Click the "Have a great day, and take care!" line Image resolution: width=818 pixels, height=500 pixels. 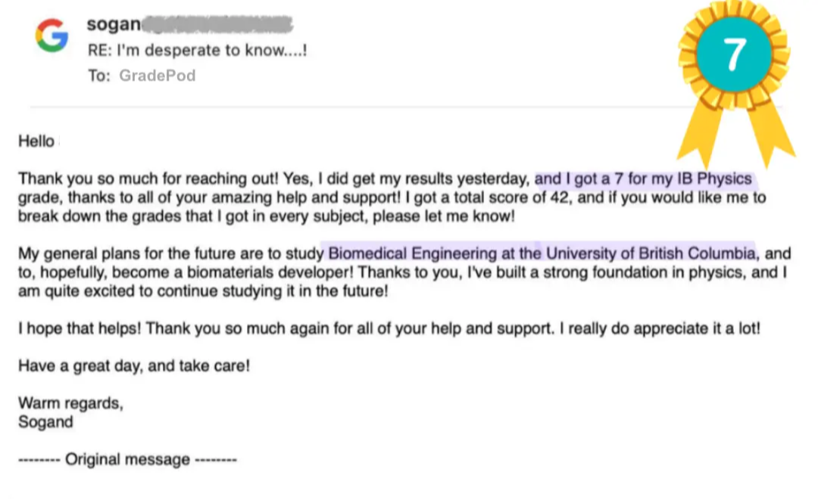tap(133, 366)
